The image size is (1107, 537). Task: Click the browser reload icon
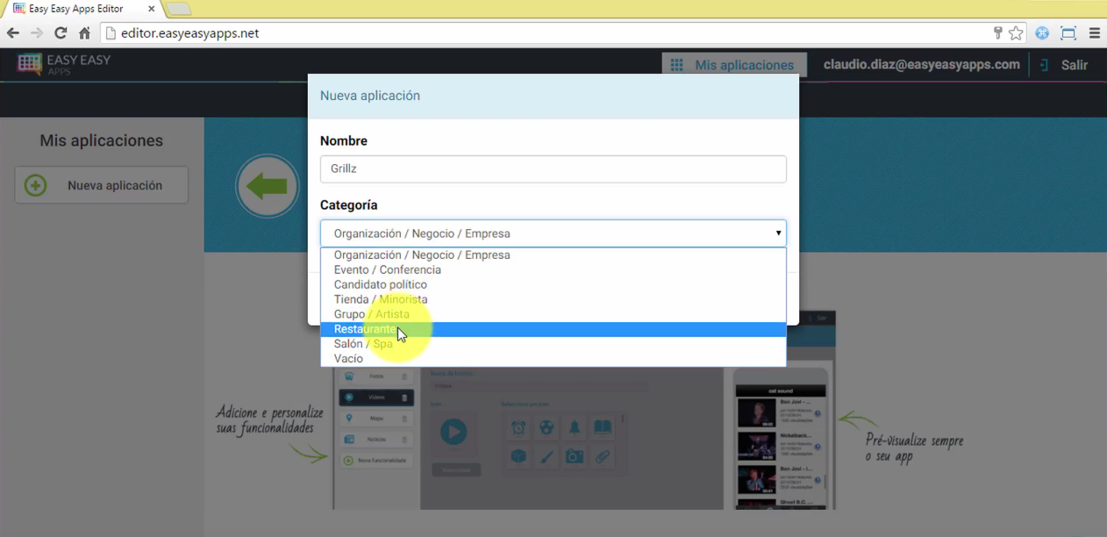click(61, 33)
